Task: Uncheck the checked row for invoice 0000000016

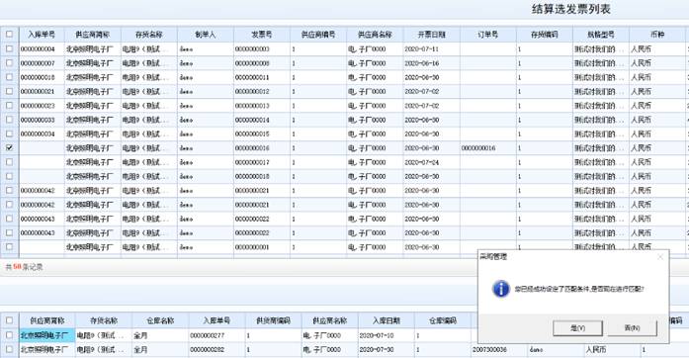Action: 9,147
